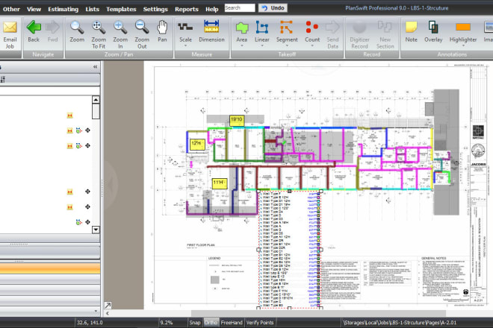This screenshot has width=493, height=328.
Task: Click the Send Data icon
Action: tap(332, 28)
